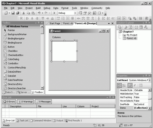Click the Columns label on Form1

pos(57,37)
